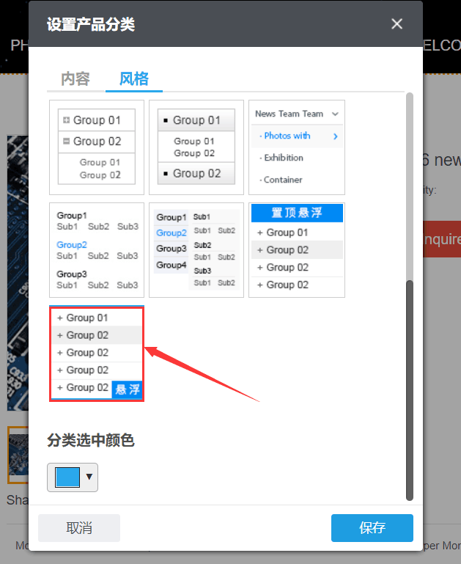This screenshot has height=564, width=461.
Task: Click the orange-bordered product thumbnail behind dialog
Action: (18, 455)
